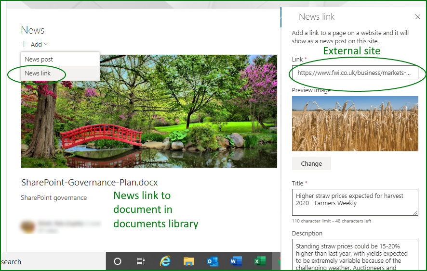Open Outlook from taskbar
The width and height of the screenshot is (427, 271).
coord(213,261)
